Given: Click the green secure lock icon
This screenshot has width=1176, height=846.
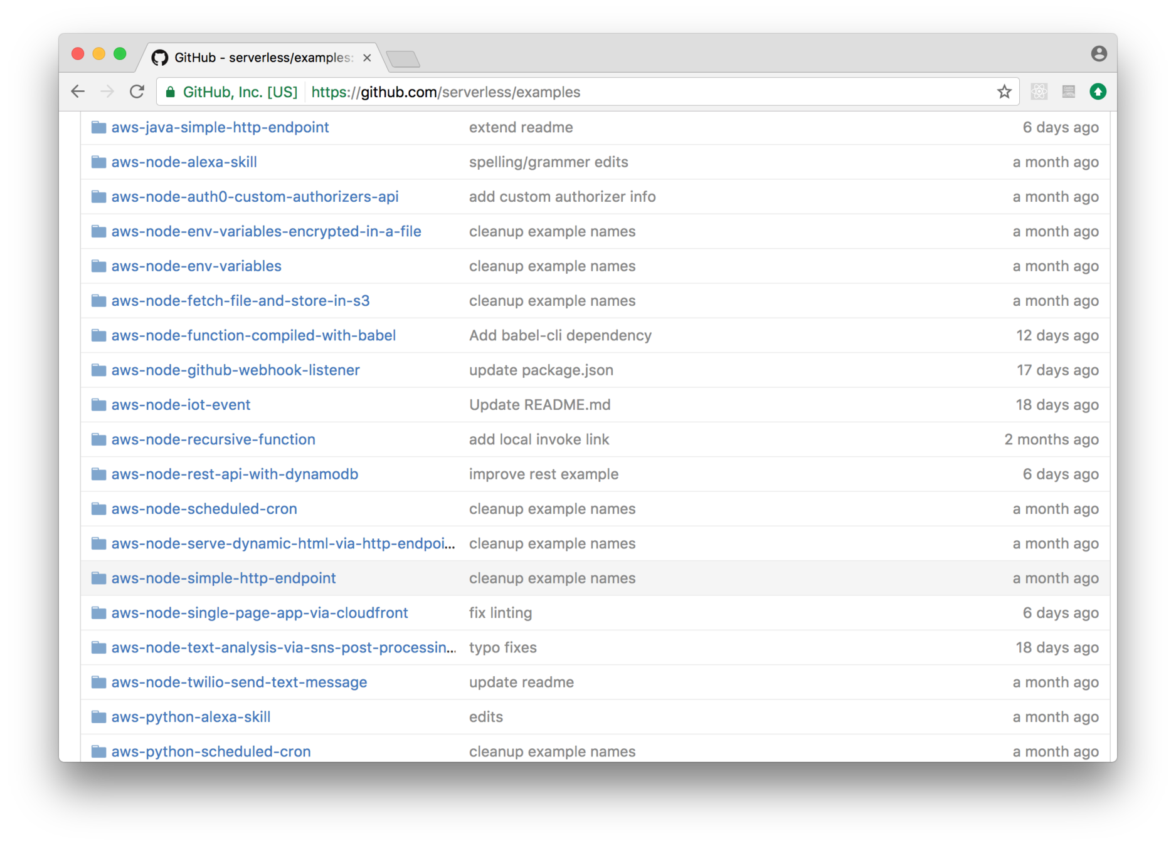Looking at the screenshot, I should click(170, 92).
